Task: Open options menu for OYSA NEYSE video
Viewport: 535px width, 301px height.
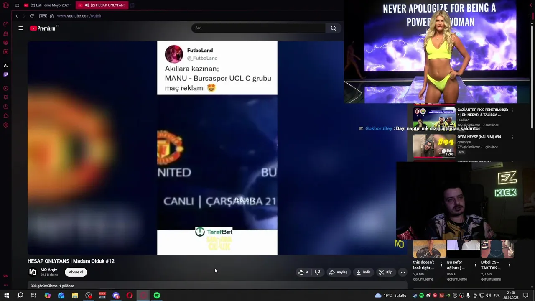Action: click(512, 137)
